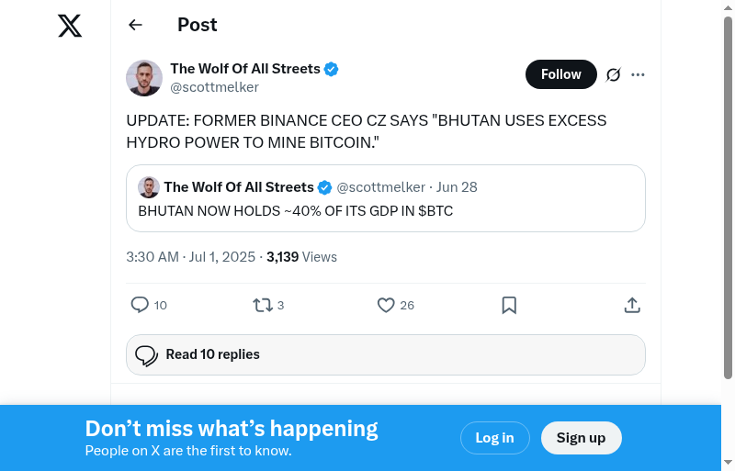The height and width of the screenshot is (471, 735).
Task: Go back using the arrow icon
Action: 136,25
